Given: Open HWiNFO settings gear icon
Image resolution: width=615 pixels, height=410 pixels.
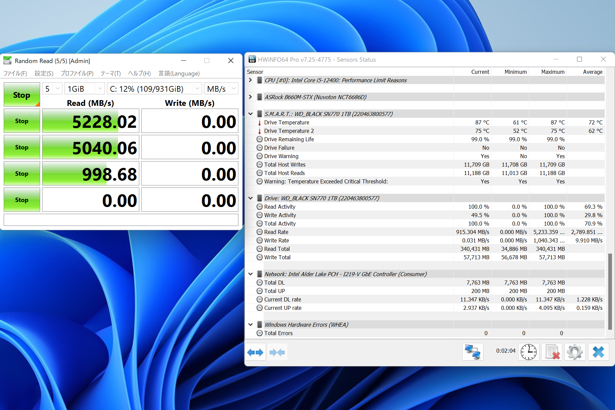Looking at the screenshot, I should (575, 352).
